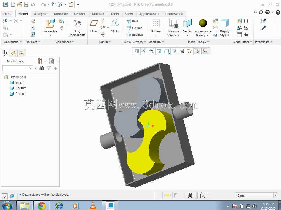This screenshot has width=281, height=210.
Task: Open the Applications tab
Action: click(149, 14)
